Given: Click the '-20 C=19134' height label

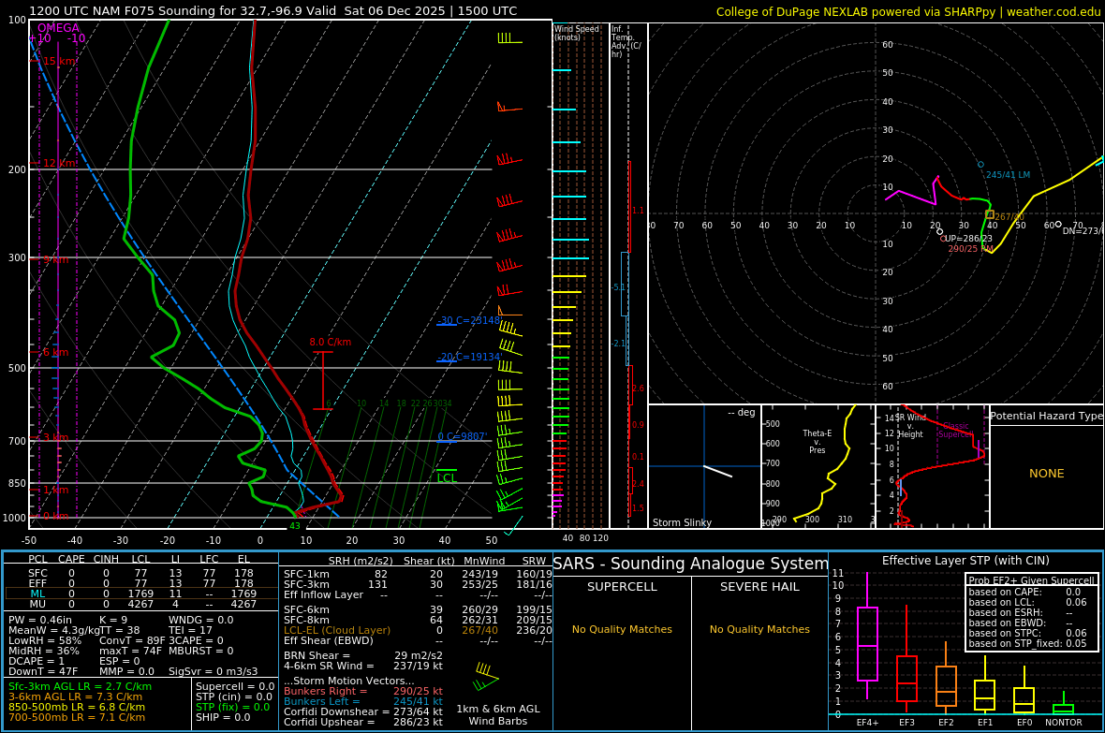Looking at the screenshot, I should pyautogui.click(x=469, y=357).
